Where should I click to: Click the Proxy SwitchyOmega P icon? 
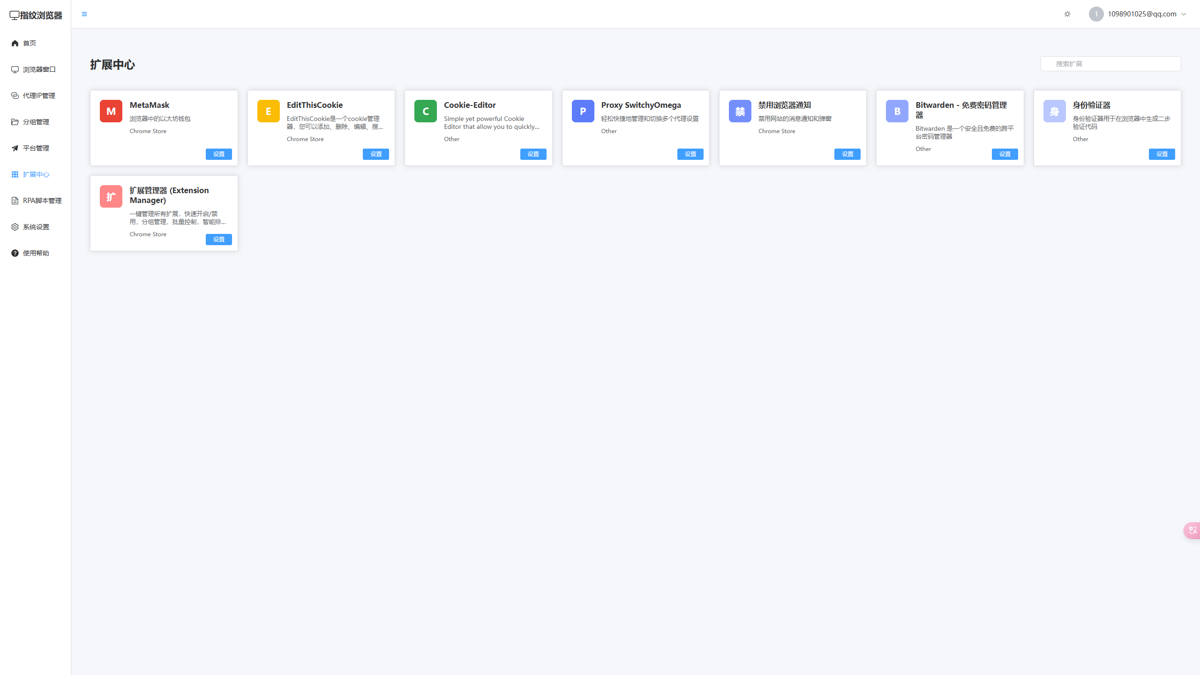(583, 111)
